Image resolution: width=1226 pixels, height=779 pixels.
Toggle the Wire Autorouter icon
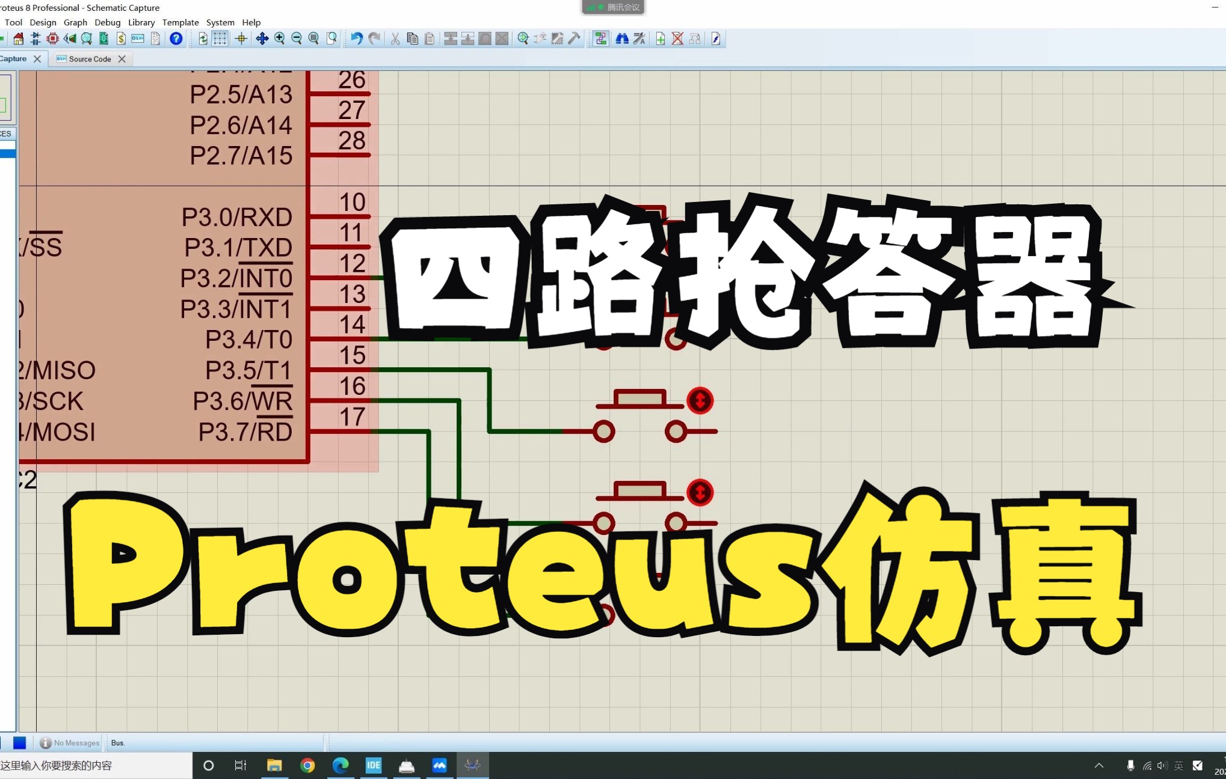(x=600, y=39)
